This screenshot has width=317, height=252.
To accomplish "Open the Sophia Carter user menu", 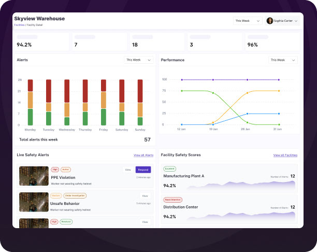I will click(282, 21).
